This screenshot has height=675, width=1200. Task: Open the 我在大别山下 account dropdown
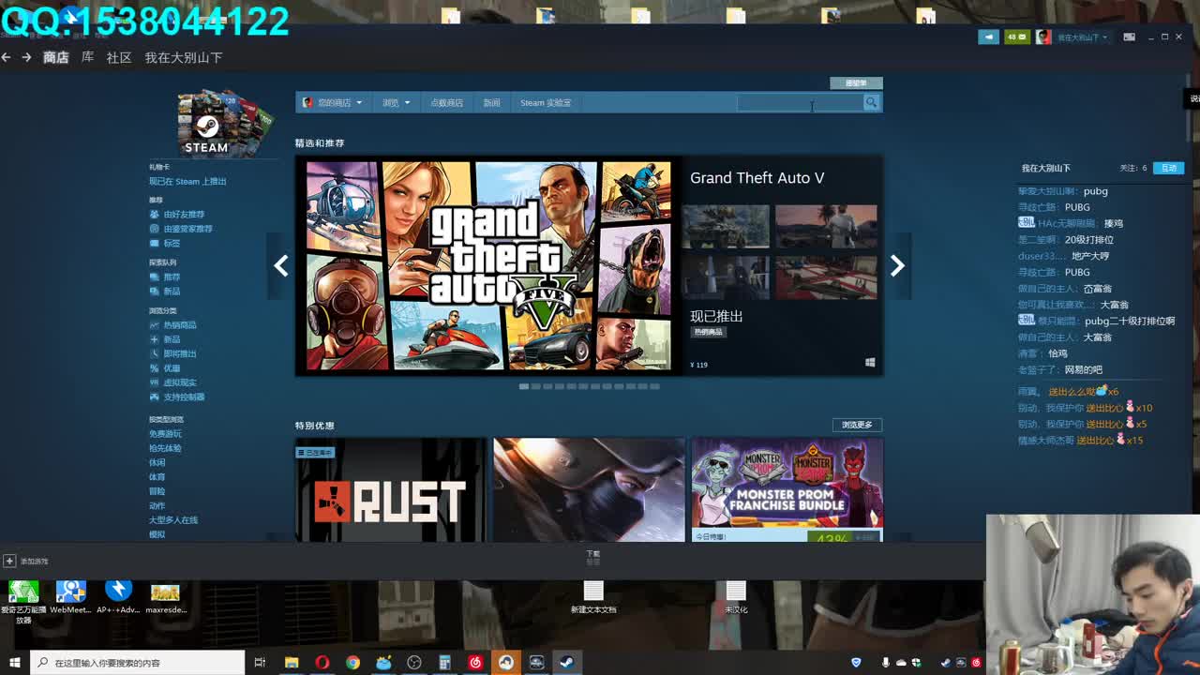click(1082, 37)
